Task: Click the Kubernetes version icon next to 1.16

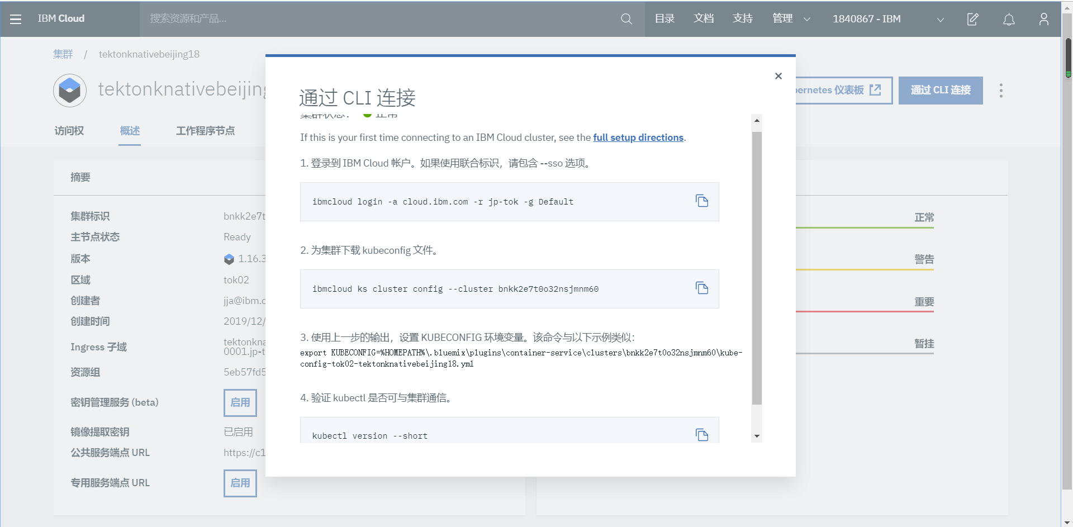Action: (x=229, y=259)
